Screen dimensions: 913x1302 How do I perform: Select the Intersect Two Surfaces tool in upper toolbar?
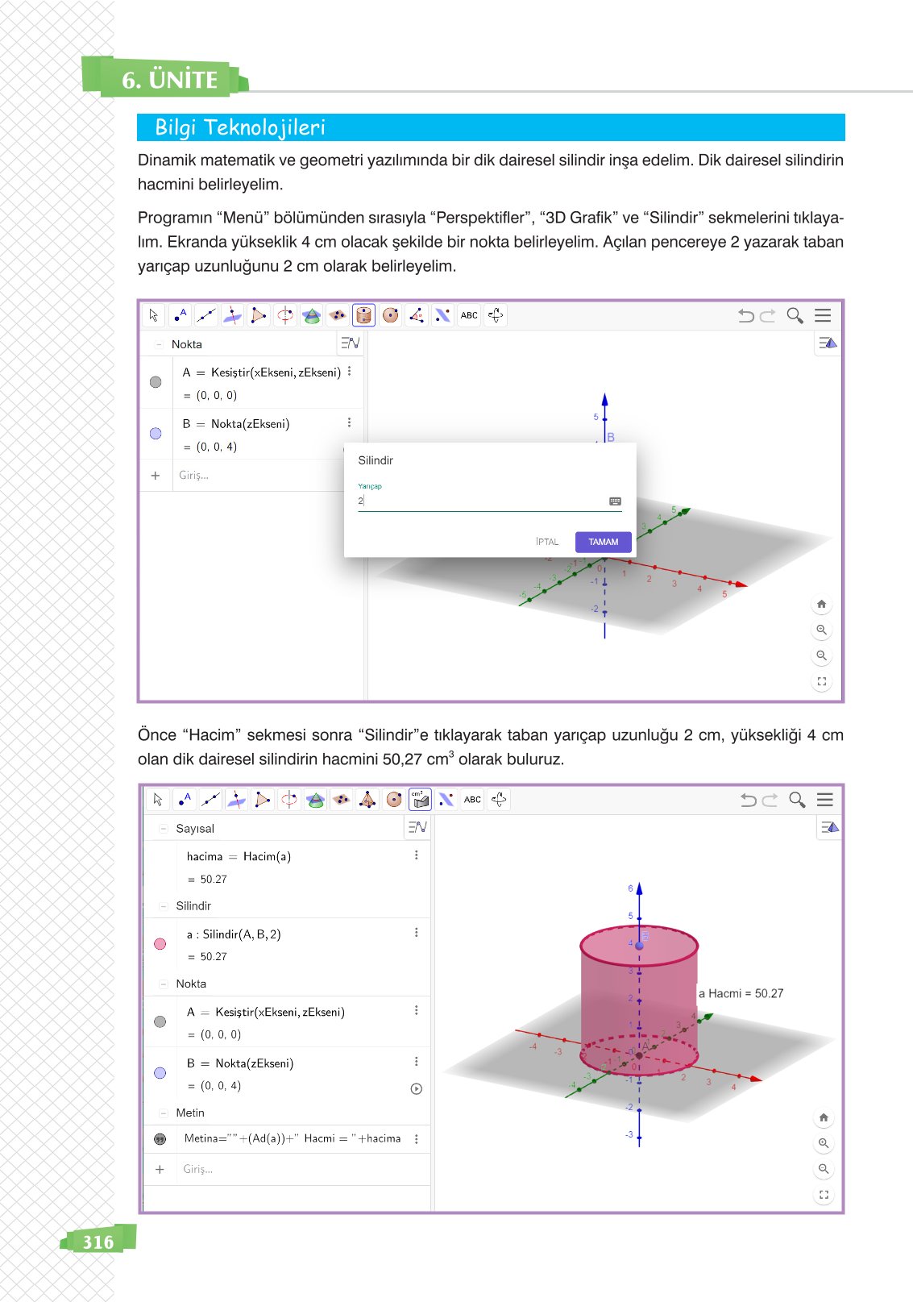click(x=311, y=315)
